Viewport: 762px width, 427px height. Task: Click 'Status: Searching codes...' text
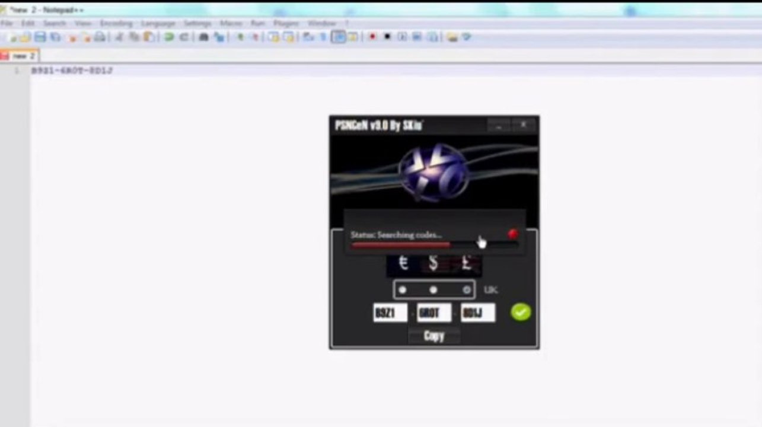tap(396, 235)
